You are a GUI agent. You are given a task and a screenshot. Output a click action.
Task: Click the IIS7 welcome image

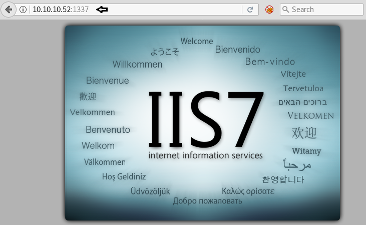click(202, 123)
